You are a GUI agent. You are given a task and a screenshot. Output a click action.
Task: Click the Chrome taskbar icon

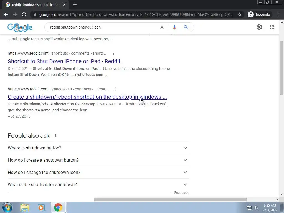[58, 208]
